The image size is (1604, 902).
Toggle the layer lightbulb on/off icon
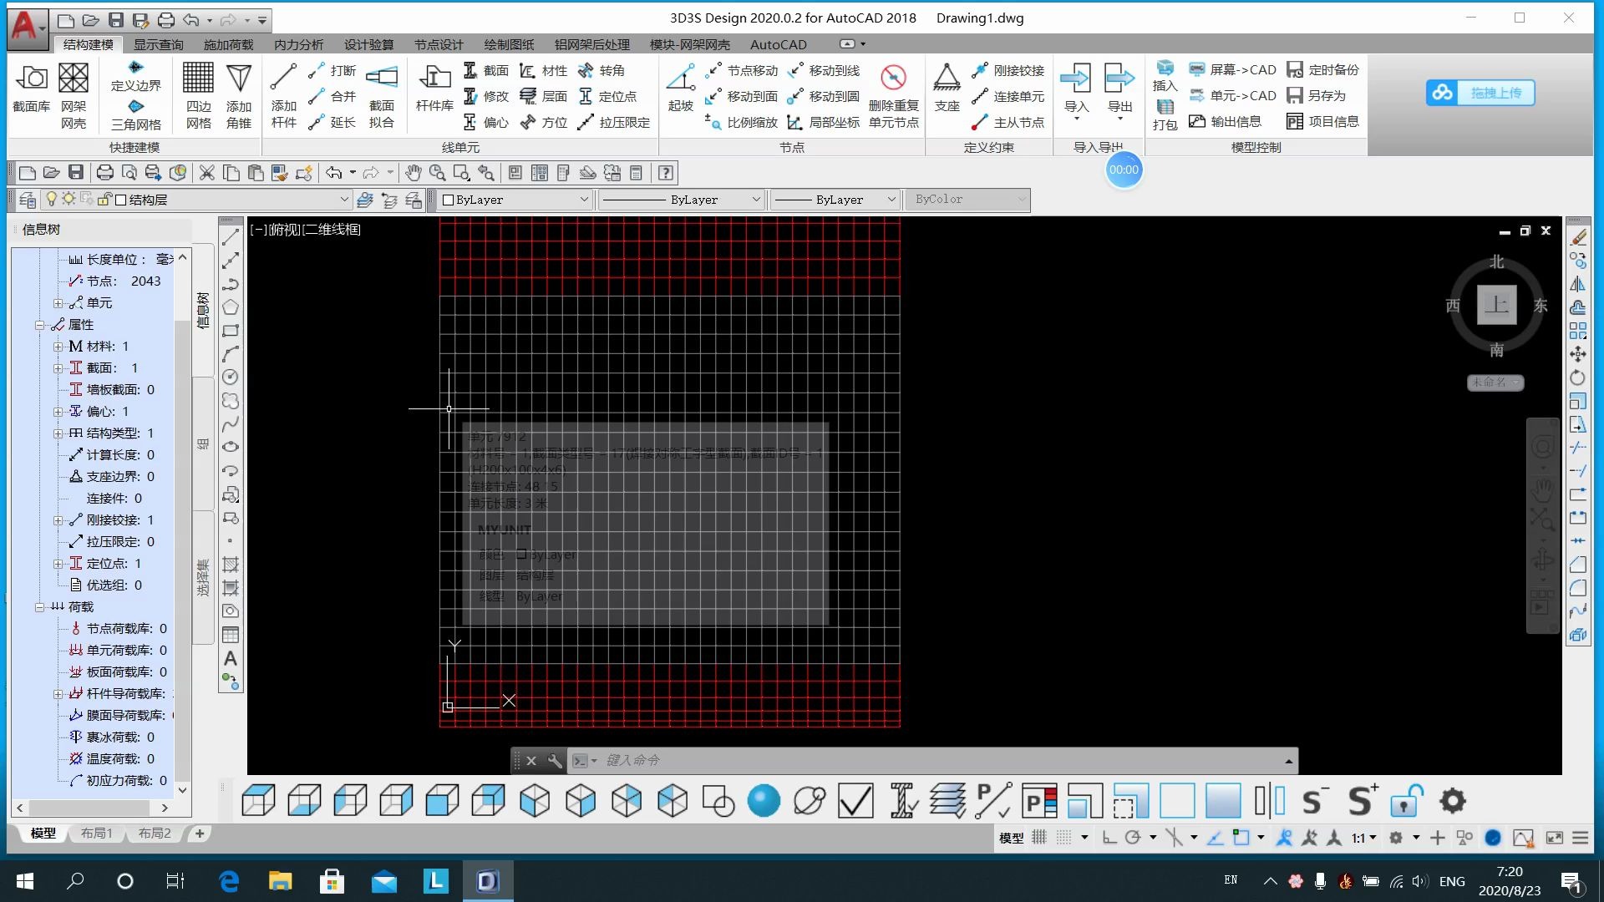coord(52,200)
